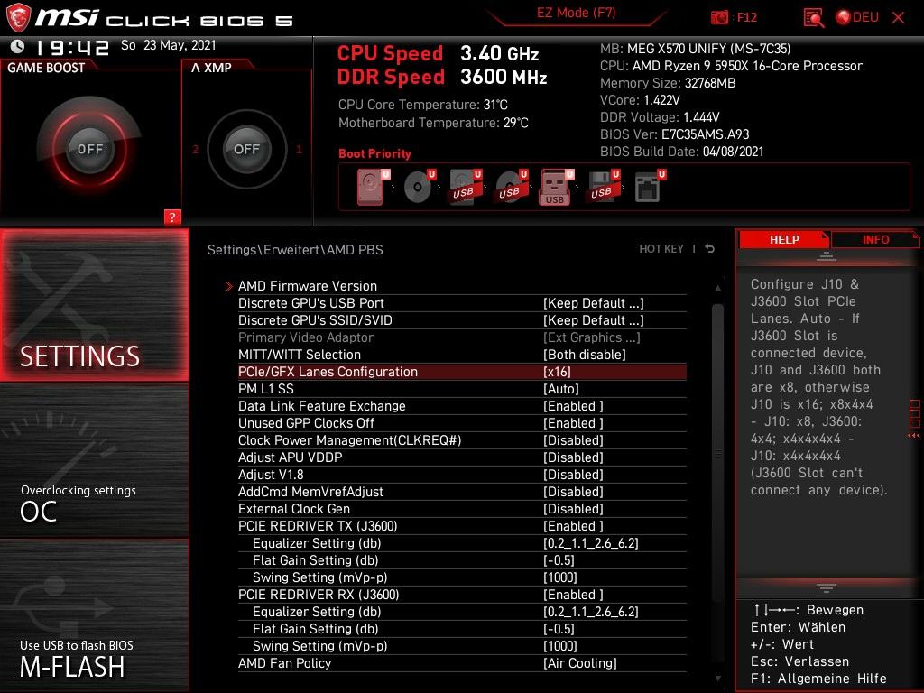
Task: Open the BIOS search magnifier icon
Action: 814,18
